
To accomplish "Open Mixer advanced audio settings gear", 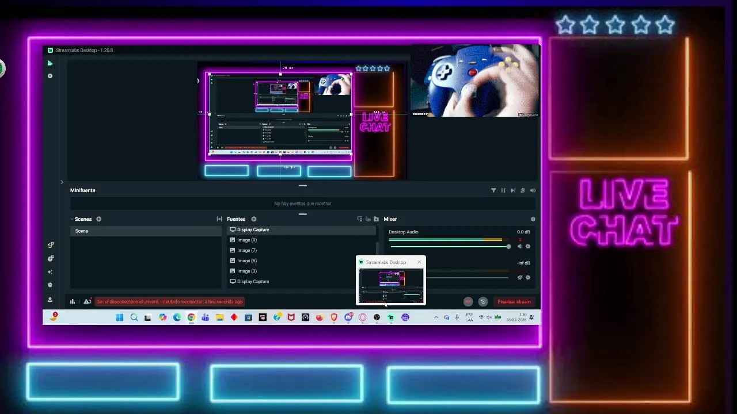I will (x=533, y=219).
